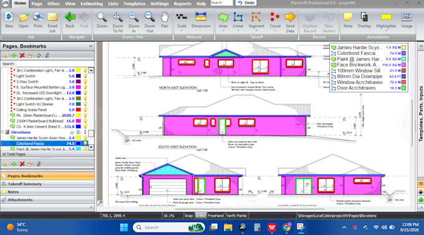
Task: Toggle visibility bulb for 2-Way Switch
Action: pos(85,81)
